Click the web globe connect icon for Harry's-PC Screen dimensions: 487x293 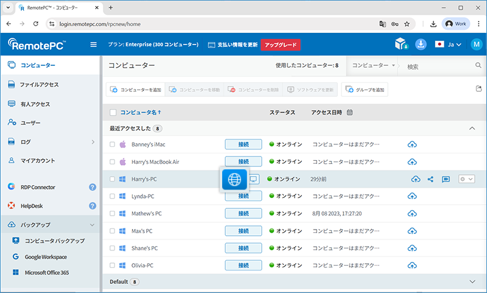[x=234, y=179]
